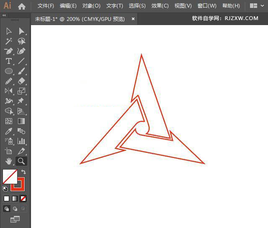Click the Illustrator Ai logo

[x=8, y=5]
